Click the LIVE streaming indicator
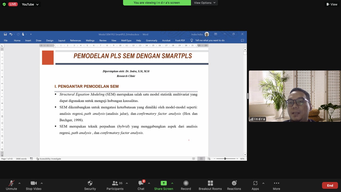341x192 pixels. [13, 4]
